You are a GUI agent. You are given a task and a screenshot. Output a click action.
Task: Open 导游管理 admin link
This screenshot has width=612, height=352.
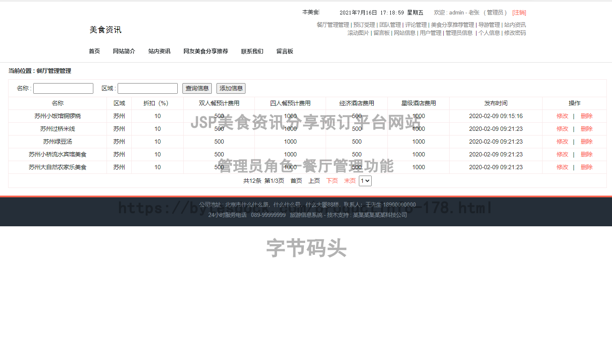(x=489, y=25)
